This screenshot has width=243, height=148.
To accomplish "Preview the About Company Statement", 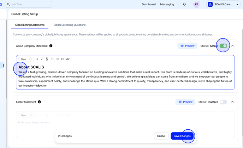I will (x=187, y=46).
